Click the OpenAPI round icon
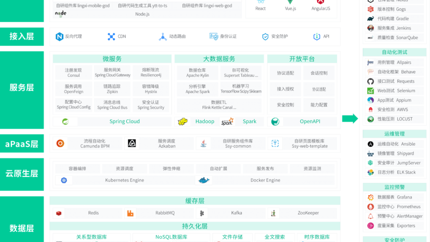 pyautogui.click(x=275, y=122)
